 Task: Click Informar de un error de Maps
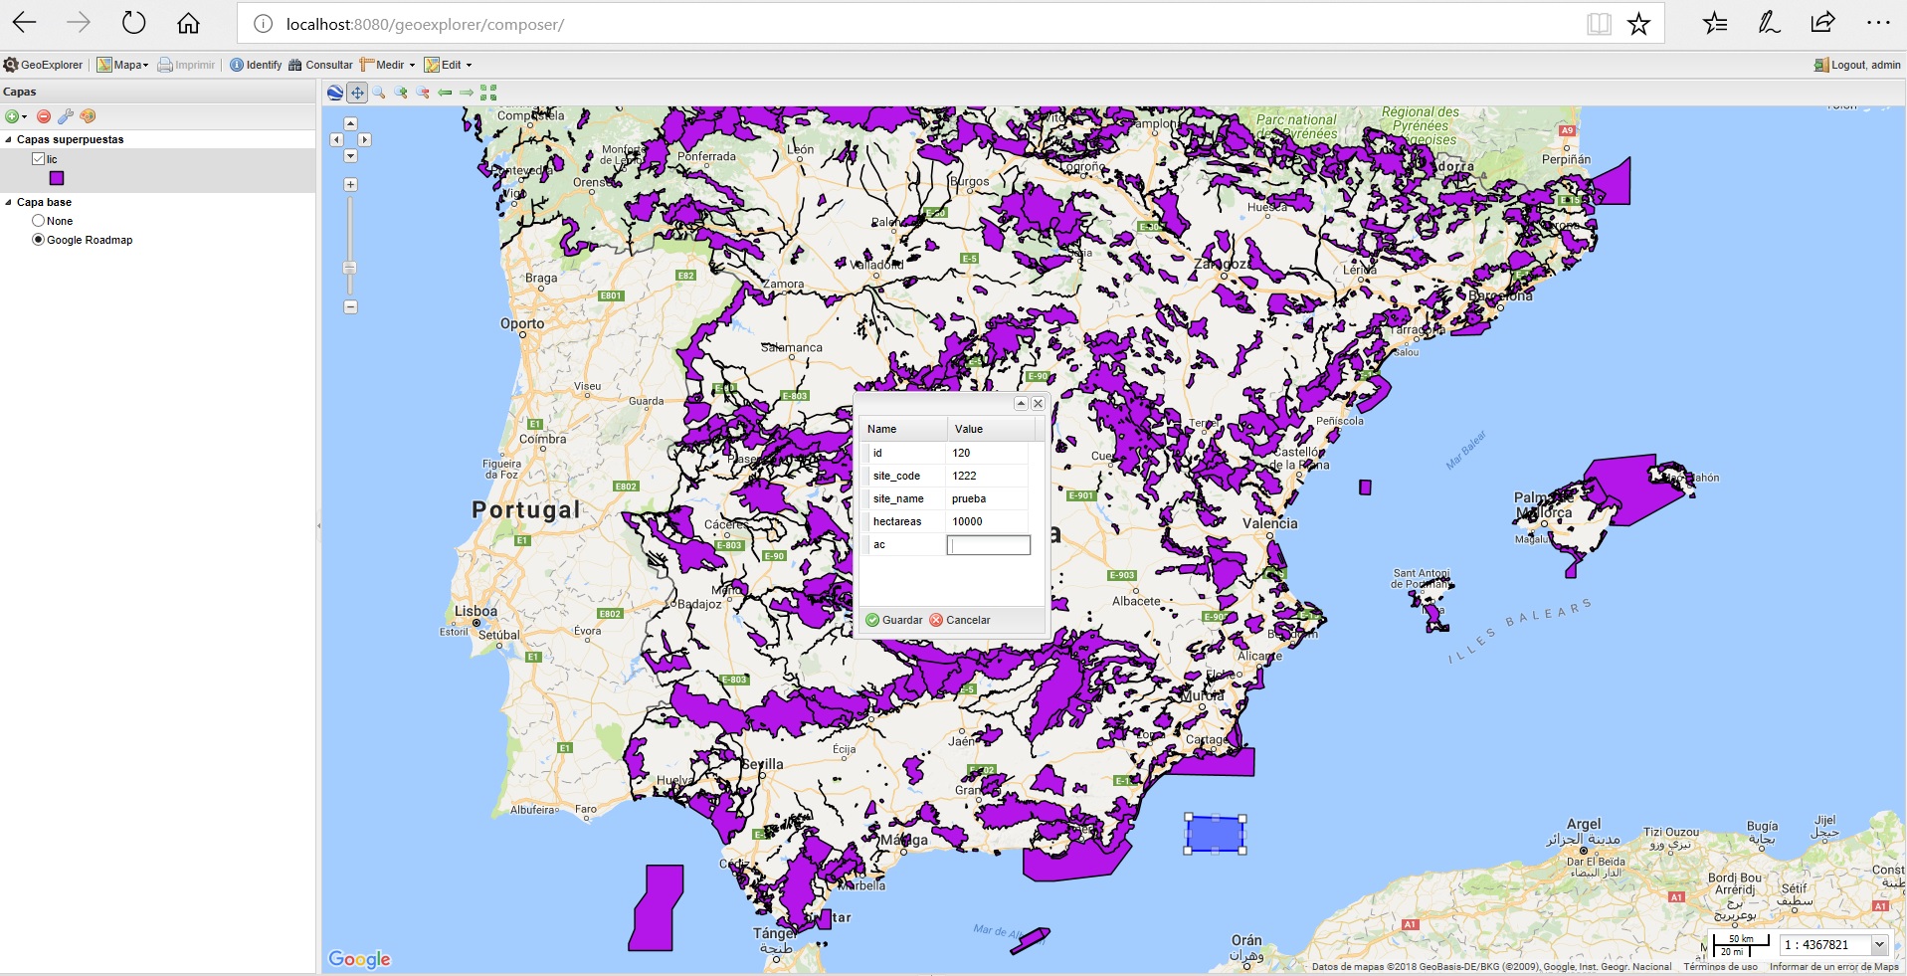pos(1833,967)
